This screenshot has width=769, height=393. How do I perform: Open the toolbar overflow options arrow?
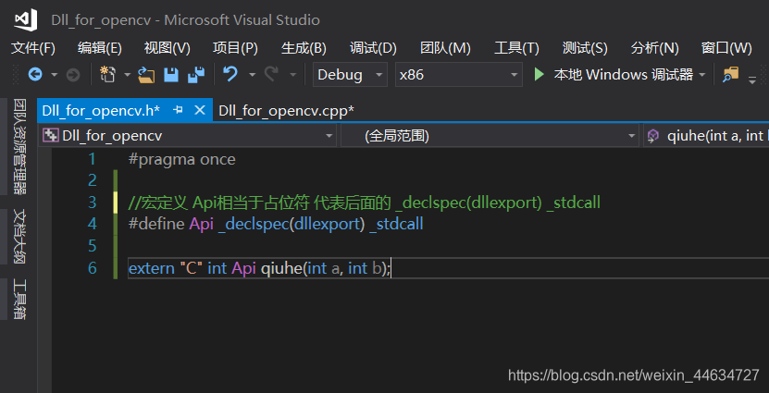coord(751,80)
